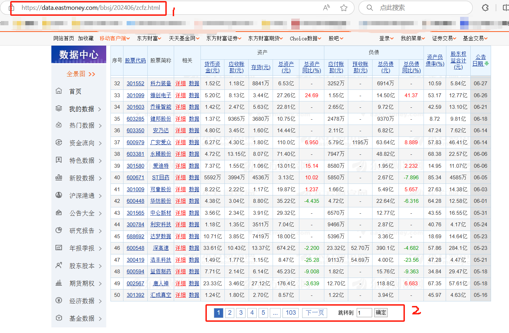
Task: Select the 52.70万 cell in 深高速 row
Action: click(x=360, y=248)
